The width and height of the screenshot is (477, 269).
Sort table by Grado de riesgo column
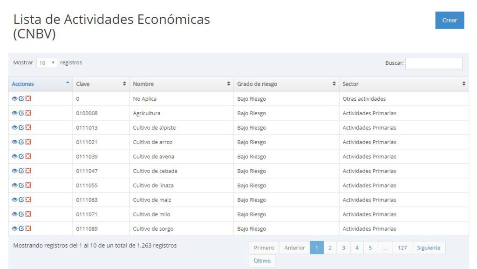click(x=286, y=83)
